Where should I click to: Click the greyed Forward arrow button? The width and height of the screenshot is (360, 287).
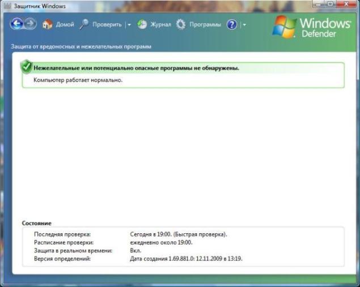[30, 24]
